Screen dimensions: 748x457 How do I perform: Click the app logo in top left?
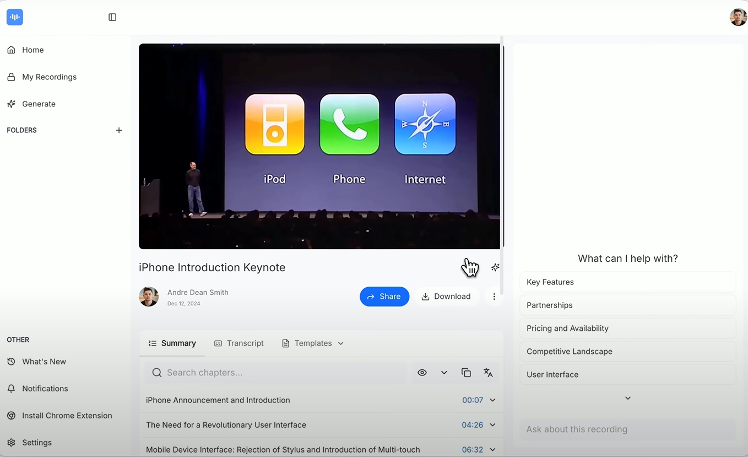[x=15, y=17]
